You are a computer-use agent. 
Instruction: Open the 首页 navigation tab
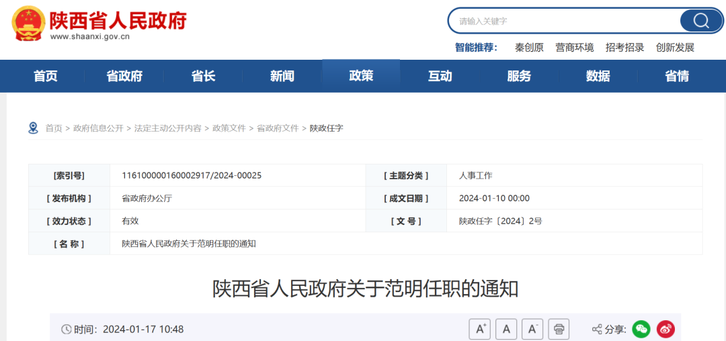(x=46, y=76)
